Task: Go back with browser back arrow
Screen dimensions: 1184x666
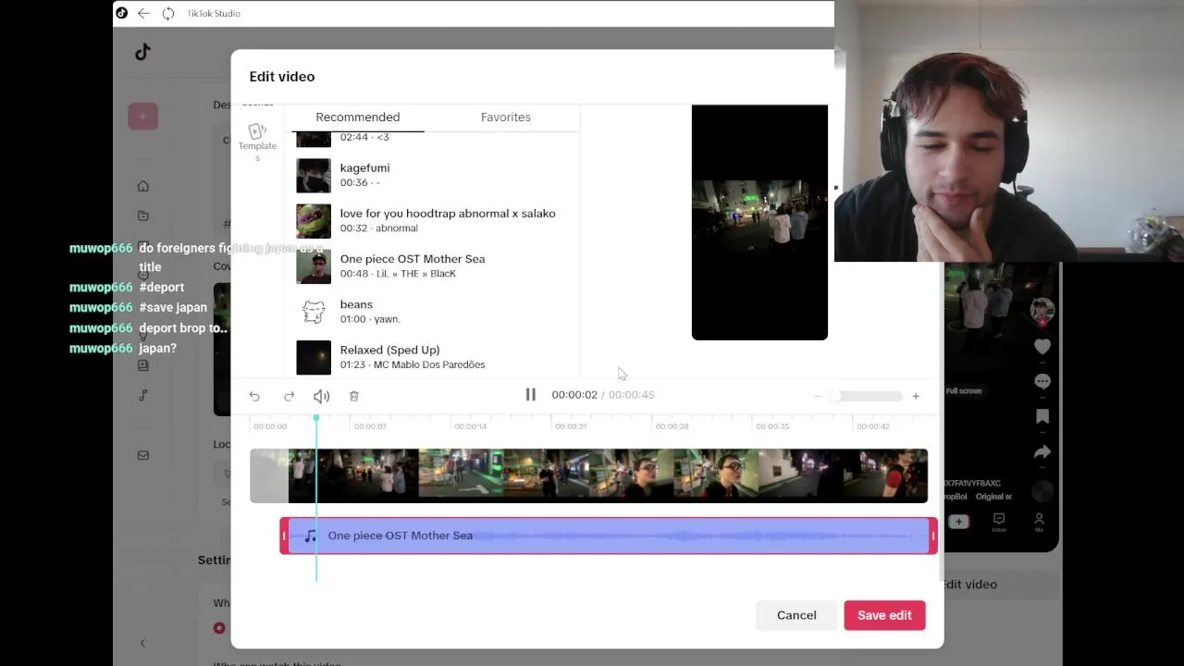Action: (x=143, y=13)
